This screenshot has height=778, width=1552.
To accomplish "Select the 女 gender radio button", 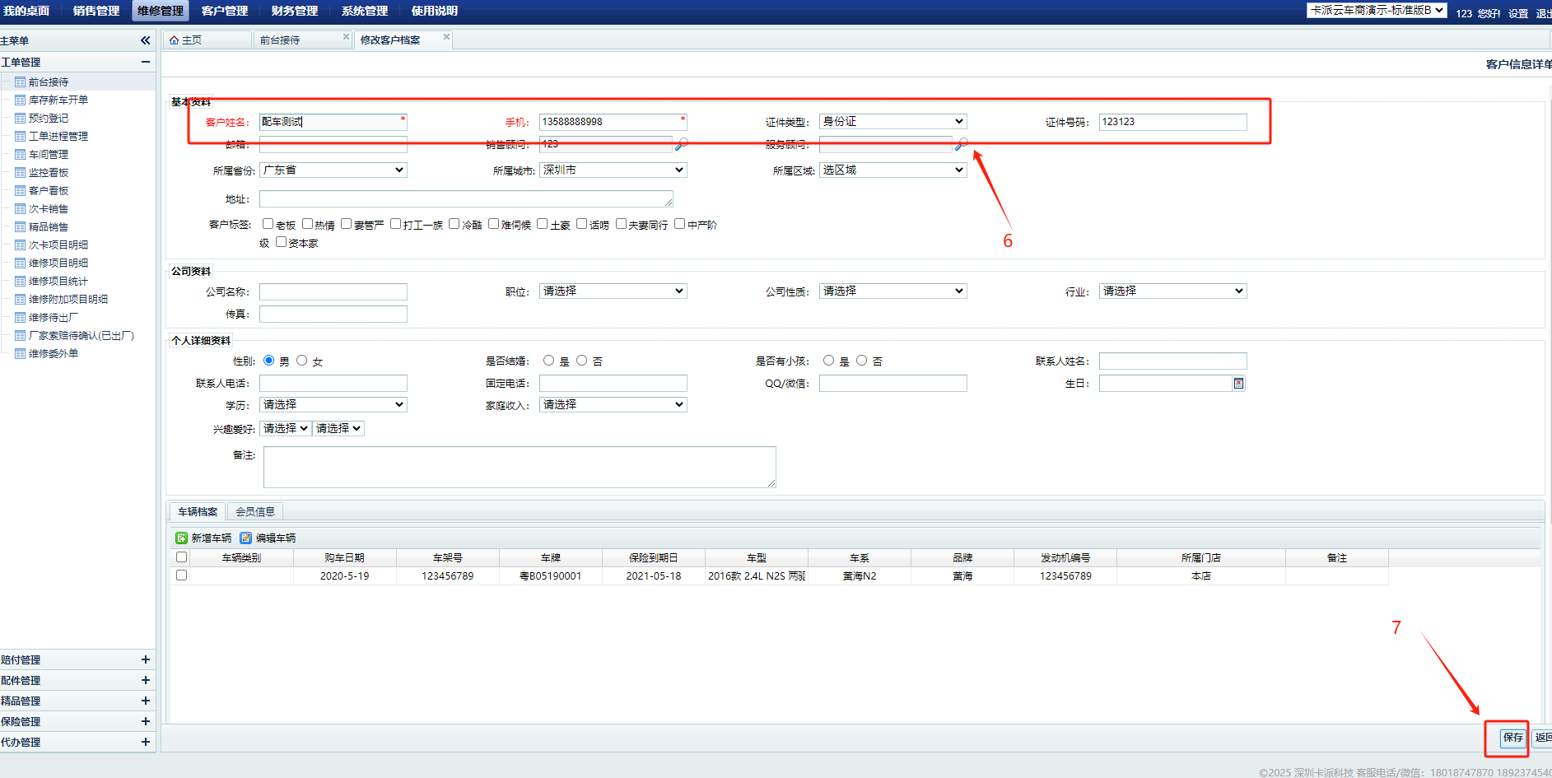I will (x=302, y=361).
